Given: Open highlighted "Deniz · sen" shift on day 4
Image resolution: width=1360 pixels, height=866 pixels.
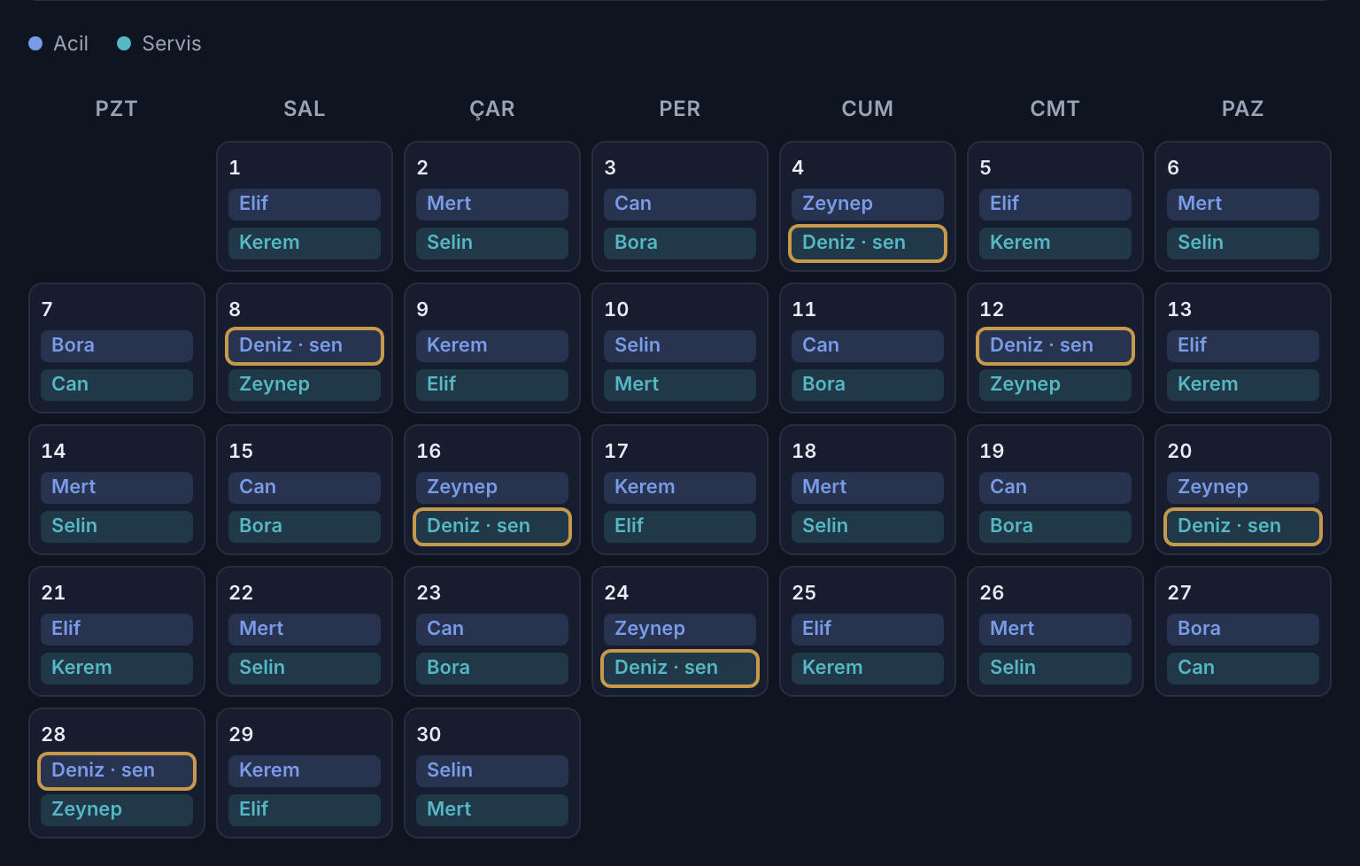Looking at the screenshot, I should coord(868,243).
